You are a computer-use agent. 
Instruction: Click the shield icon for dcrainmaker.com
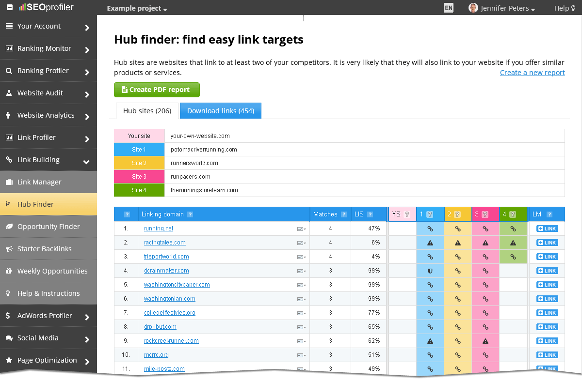tap(430, 271)
